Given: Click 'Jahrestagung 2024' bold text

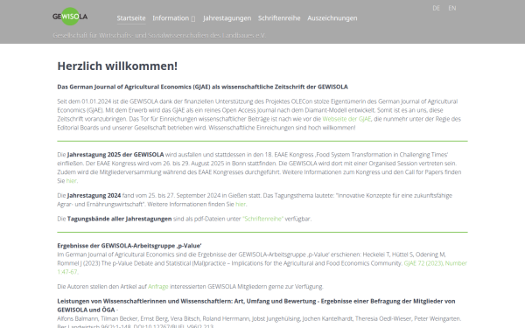Looking at the screenshot, I should (94, 195).
